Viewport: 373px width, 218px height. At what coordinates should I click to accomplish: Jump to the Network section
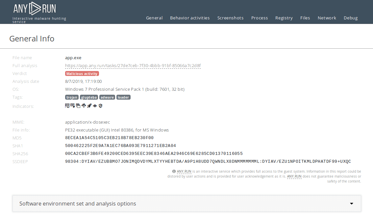tap(327, 18)
